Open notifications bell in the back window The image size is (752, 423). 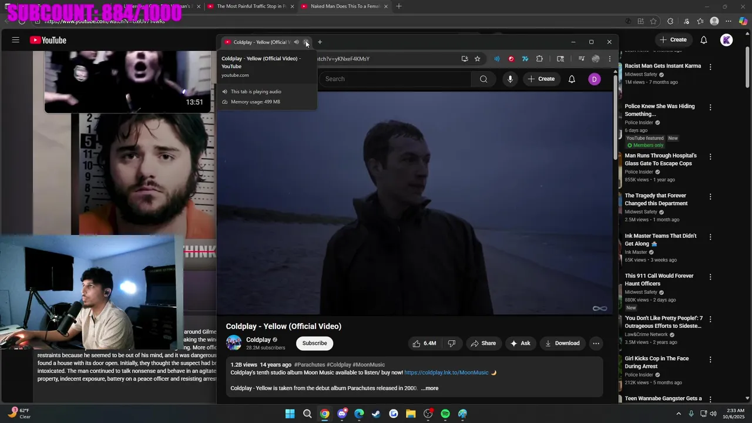tap(704, 40)
